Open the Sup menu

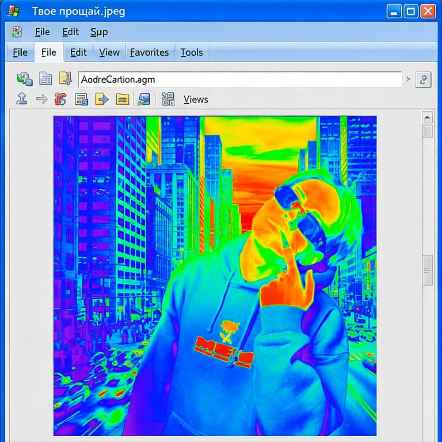(99, 32)
